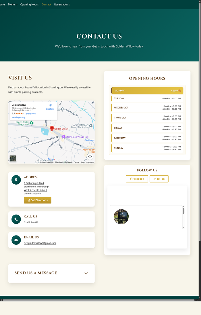Toggle map fullscreen view icon
Viewport: 201px width, 315px height.
pos(90,157)
